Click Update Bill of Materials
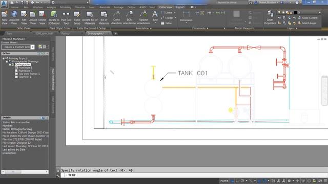 [90, 18]
